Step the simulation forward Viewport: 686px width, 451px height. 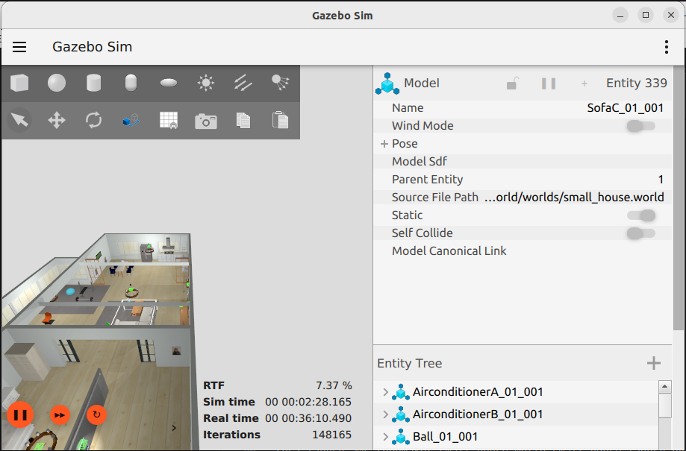coord(60,414)
